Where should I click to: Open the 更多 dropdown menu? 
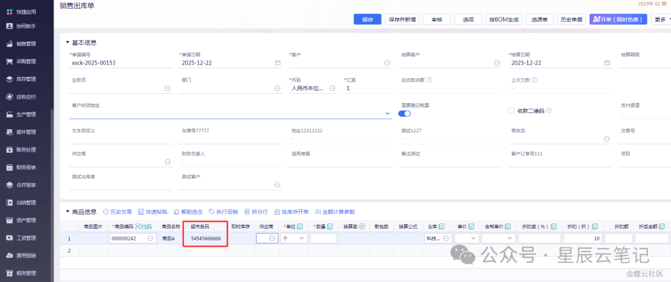click(661, 19)
